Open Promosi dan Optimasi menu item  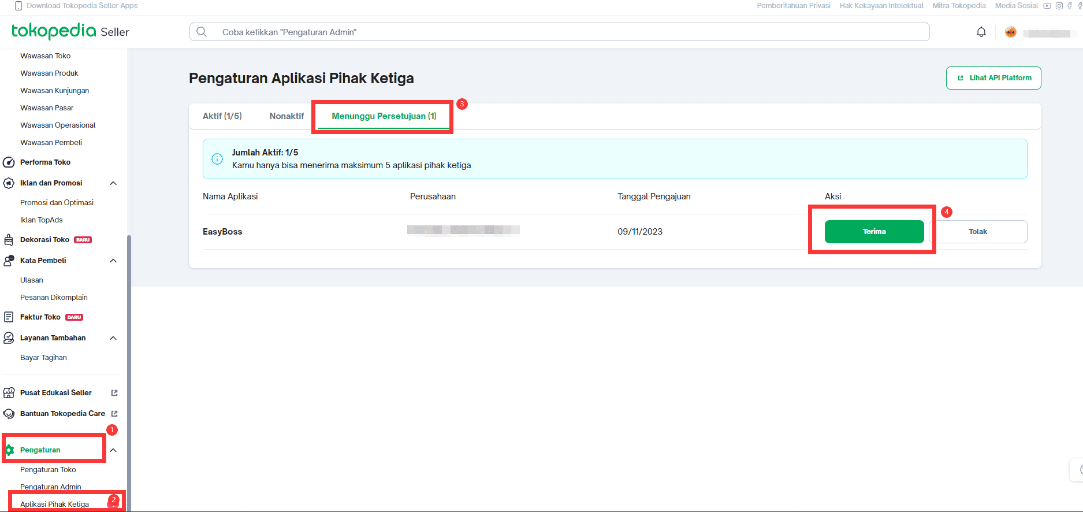point(57,203)
